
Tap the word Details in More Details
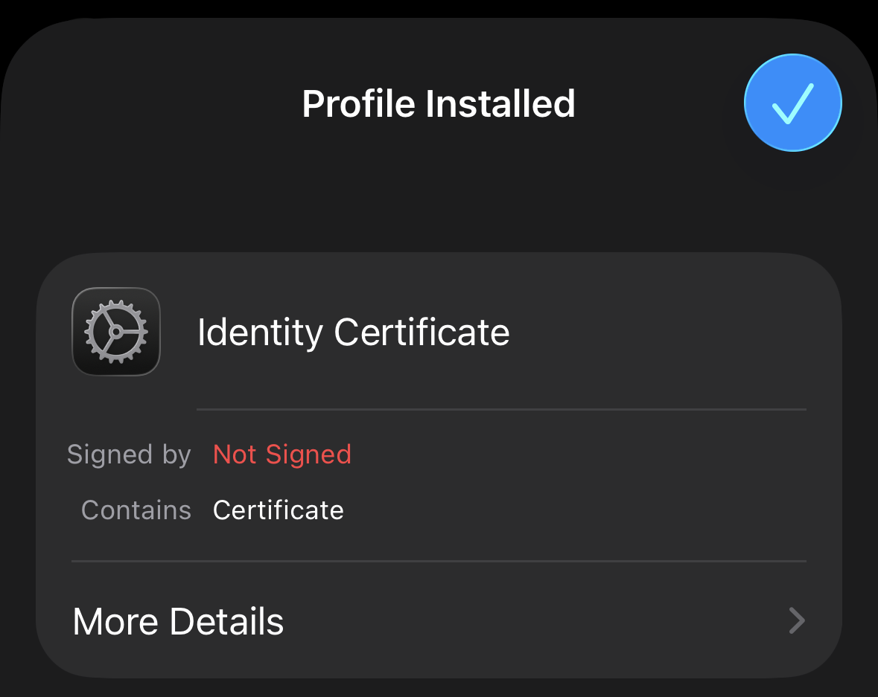226,620
